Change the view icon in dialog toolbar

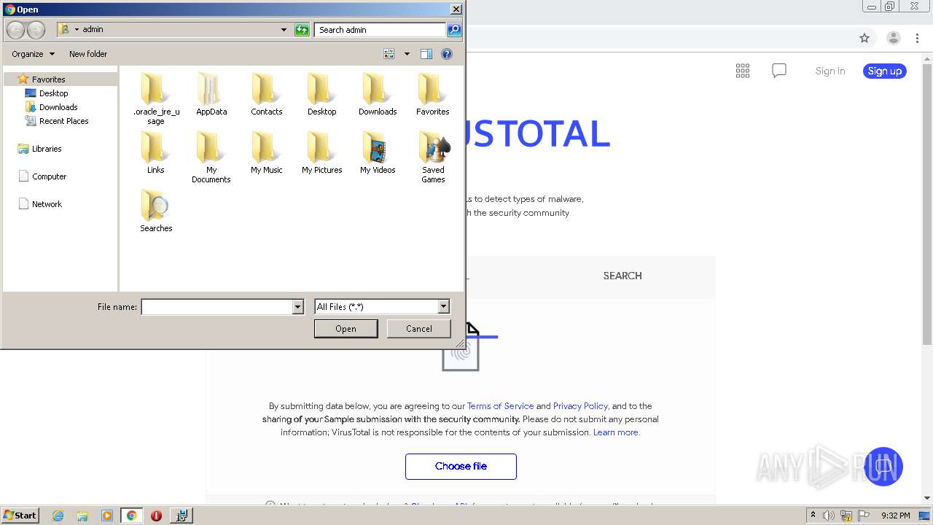pyautogui.click(x=389, y=54)
